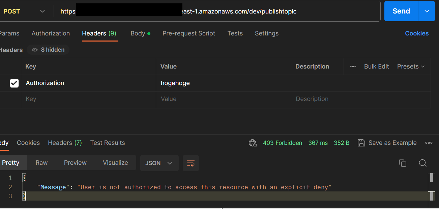Uncheck the Authorization header row checkbox
This screenshot has width=439, height=209.
(14, 83)
